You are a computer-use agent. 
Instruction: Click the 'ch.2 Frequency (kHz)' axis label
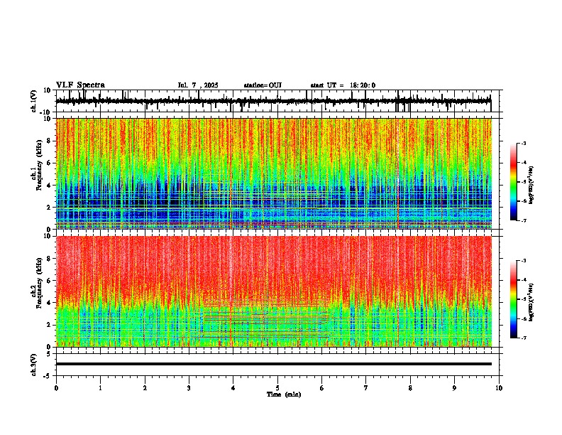tap(37, 283)
